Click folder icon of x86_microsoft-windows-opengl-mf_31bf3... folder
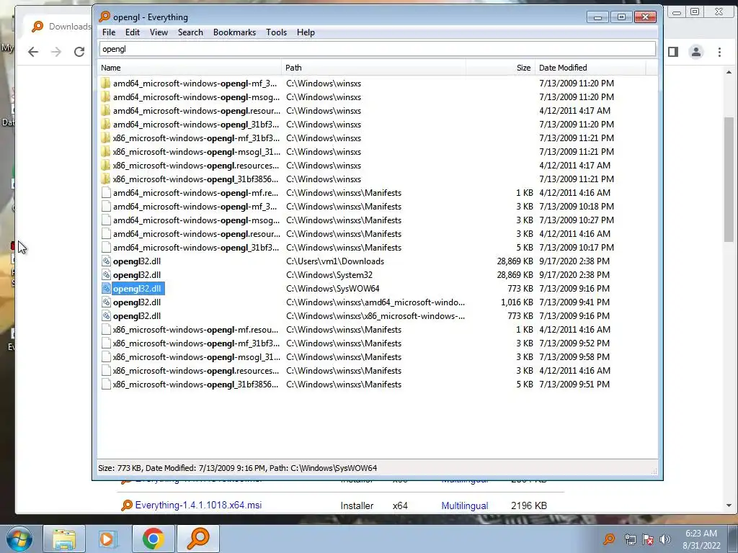738x553 pixels. click(x=106, y=138)
